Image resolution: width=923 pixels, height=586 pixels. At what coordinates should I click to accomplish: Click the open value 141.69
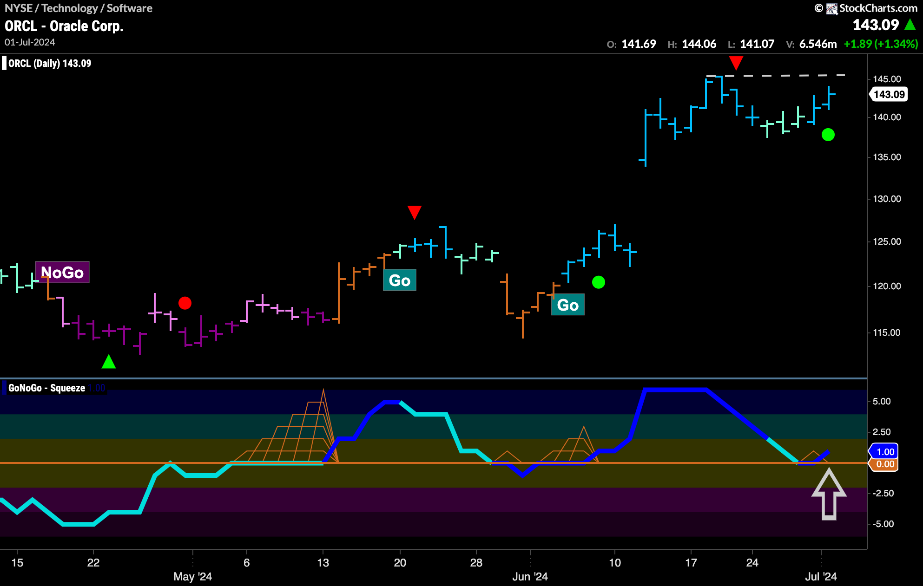click(639, 44)
